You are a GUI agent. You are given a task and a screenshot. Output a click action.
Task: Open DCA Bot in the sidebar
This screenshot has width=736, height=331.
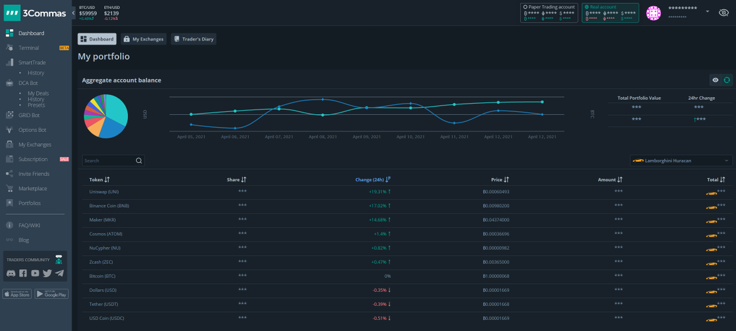click(28, 83)
